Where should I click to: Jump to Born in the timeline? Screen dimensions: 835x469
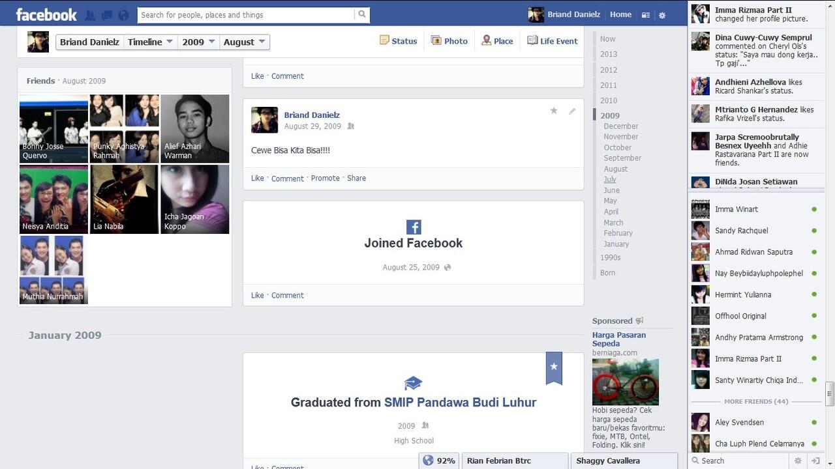pyautogui.click(x=607, y=273)
